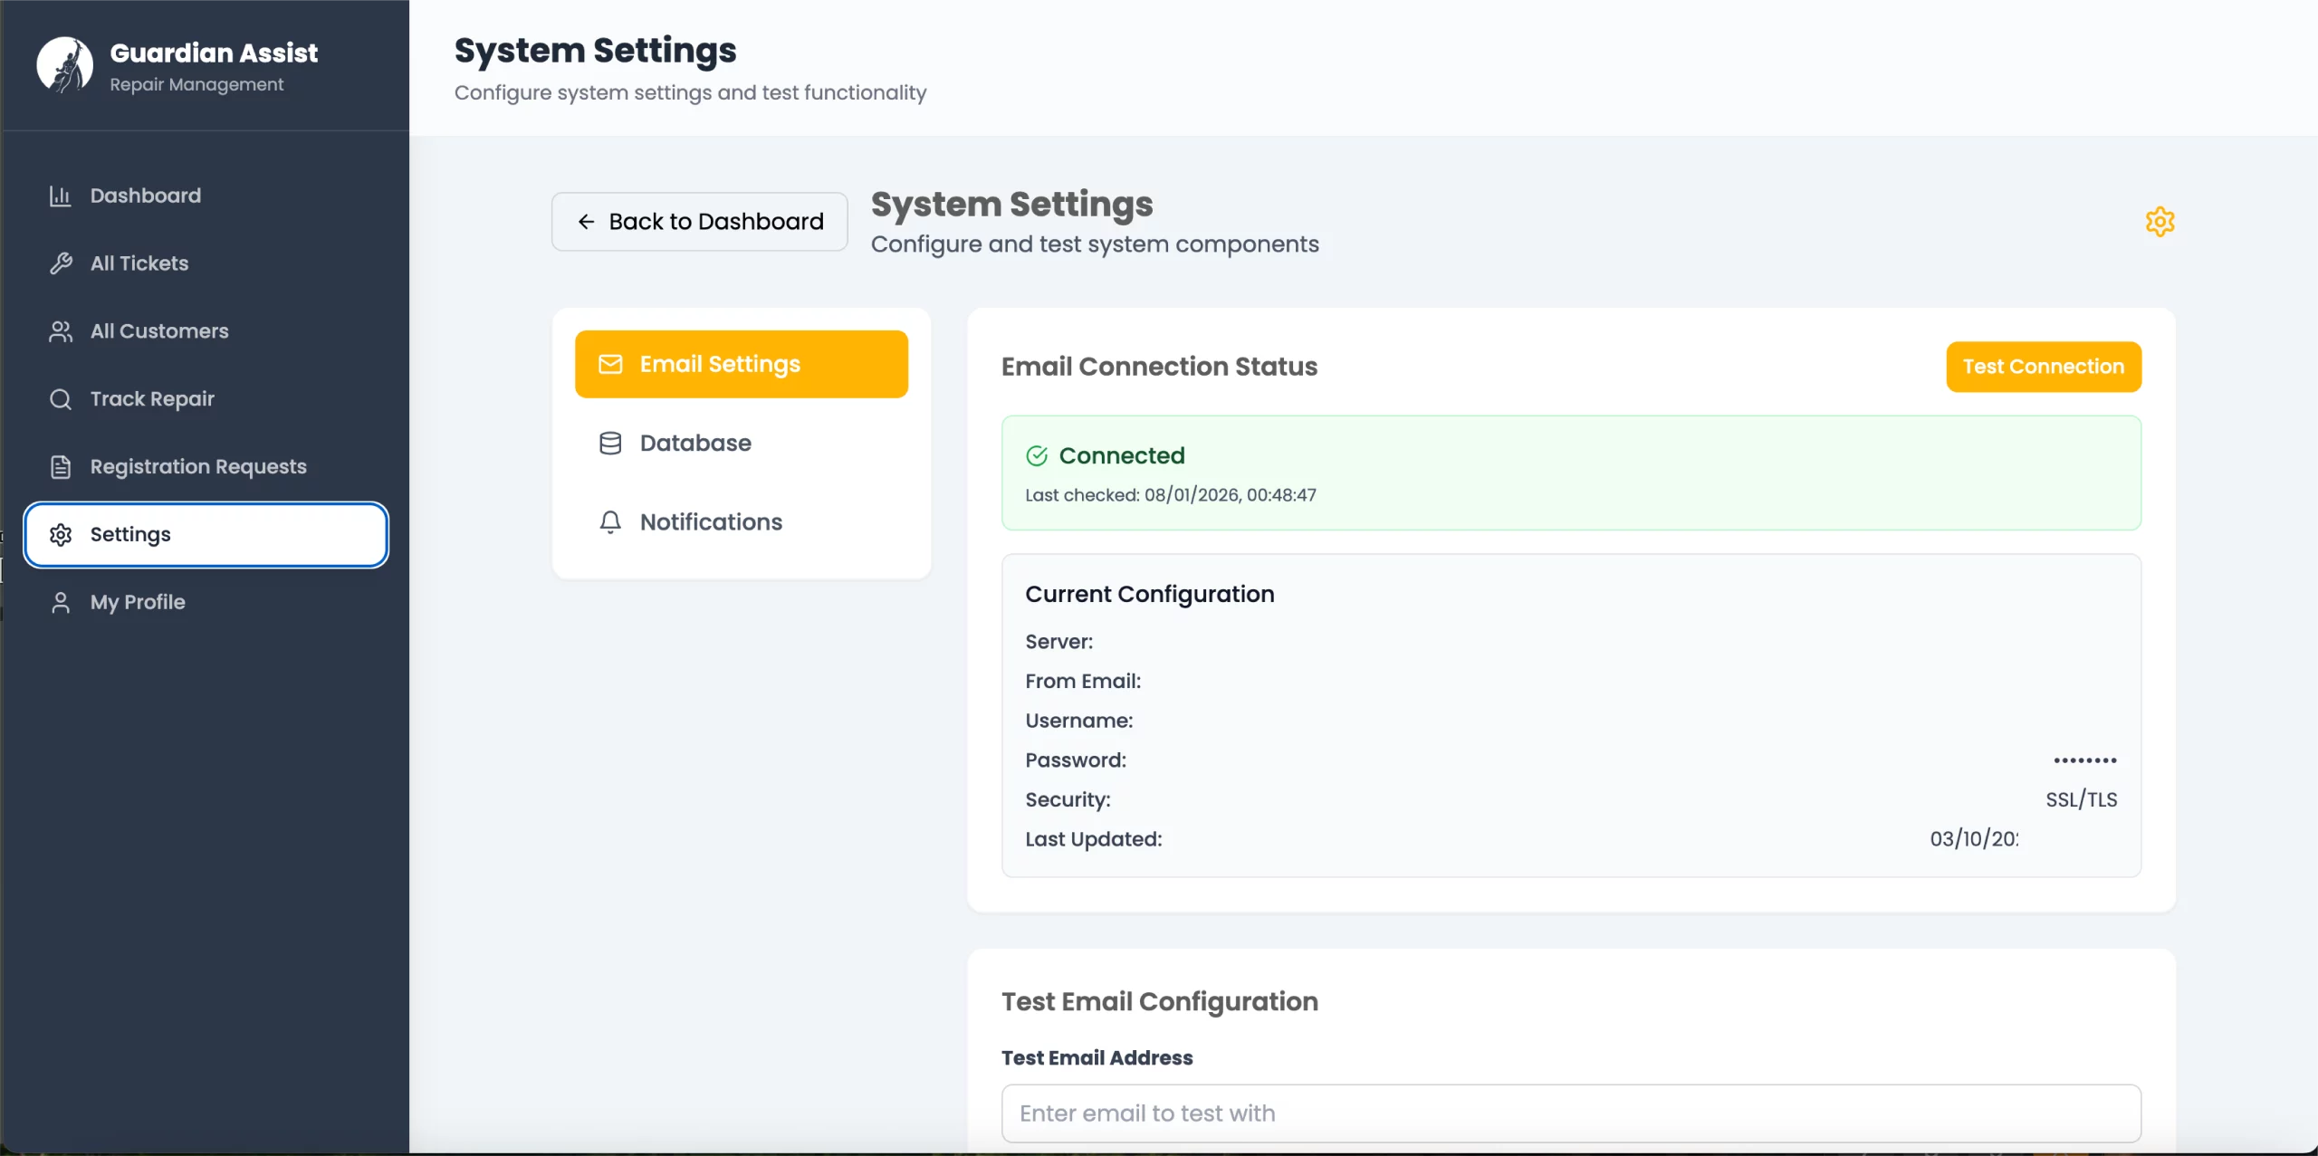Image resolution: width=2318 pixels, height=1156 pixels.
Task: Focus the Test Email Address input field
Action: tap(1571, 1113)
